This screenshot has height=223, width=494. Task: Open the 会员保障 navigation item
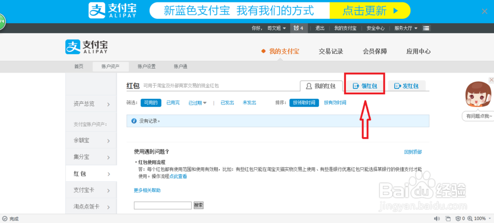375,51
